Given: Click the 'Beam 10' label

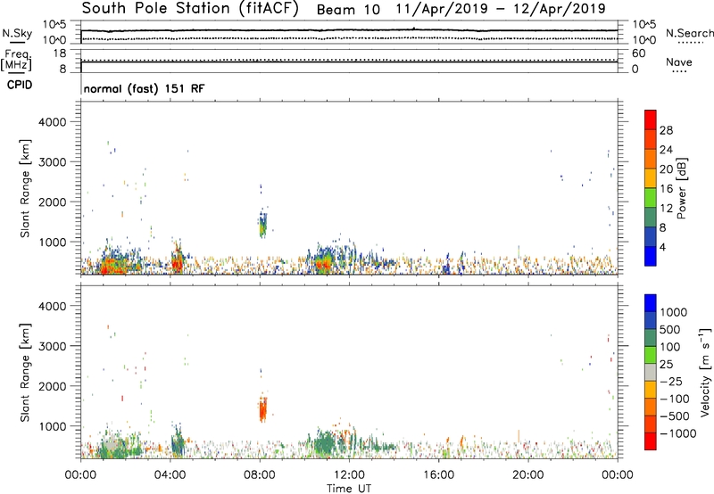Looking at the screenshot, I should click(x=348, y=10).
